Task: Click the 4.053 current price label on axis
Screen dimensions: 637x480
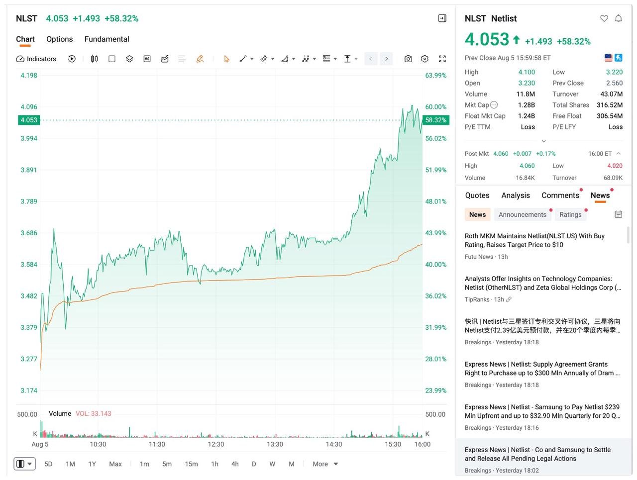Action: (x=29, y=120)
